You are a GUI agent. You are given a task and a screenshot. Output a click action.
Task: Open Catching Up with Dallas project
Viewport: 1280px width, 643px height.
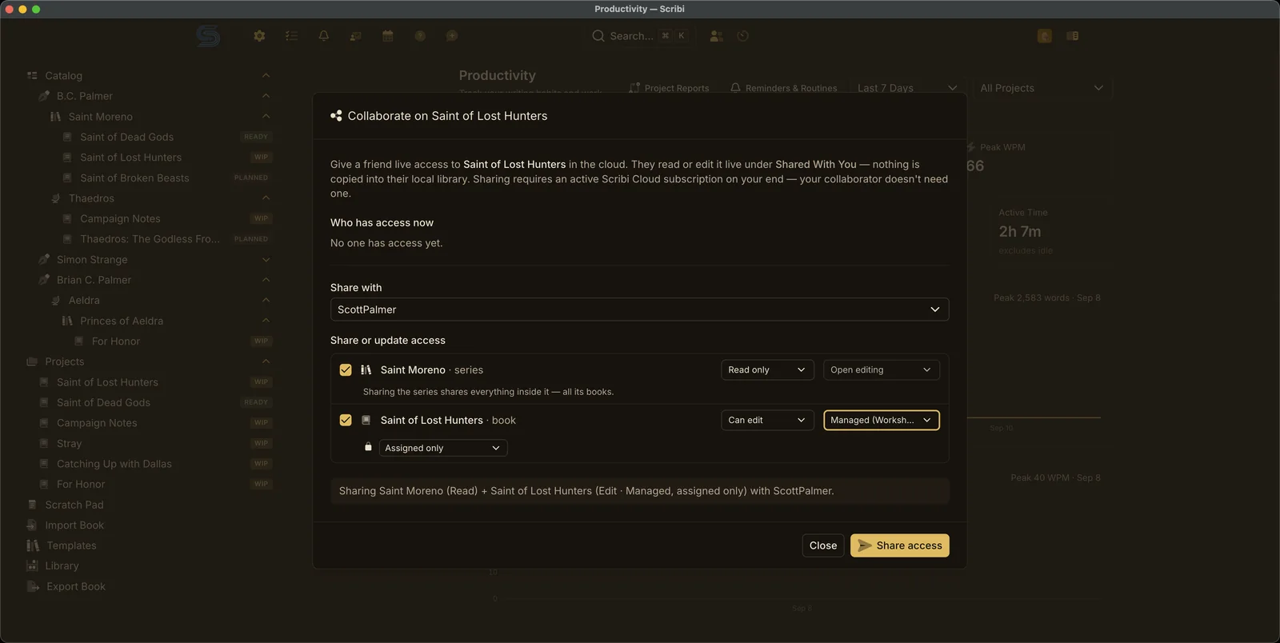[x=114, y=464]
